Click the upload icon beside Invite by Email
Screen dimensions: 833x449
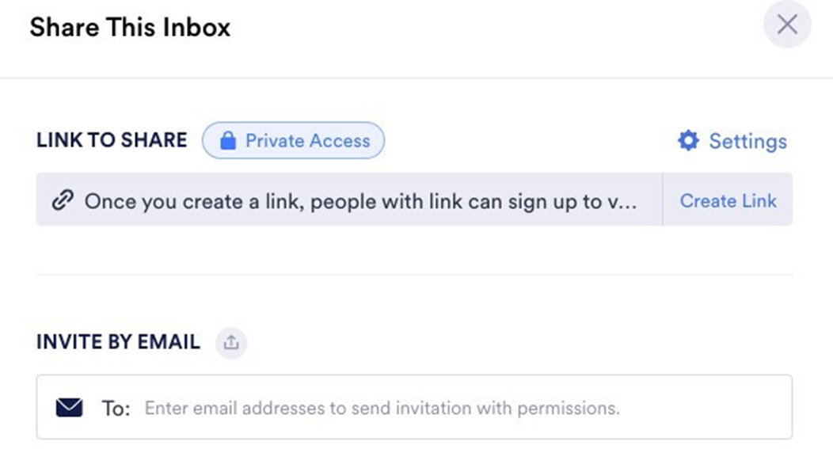[231, 343]
